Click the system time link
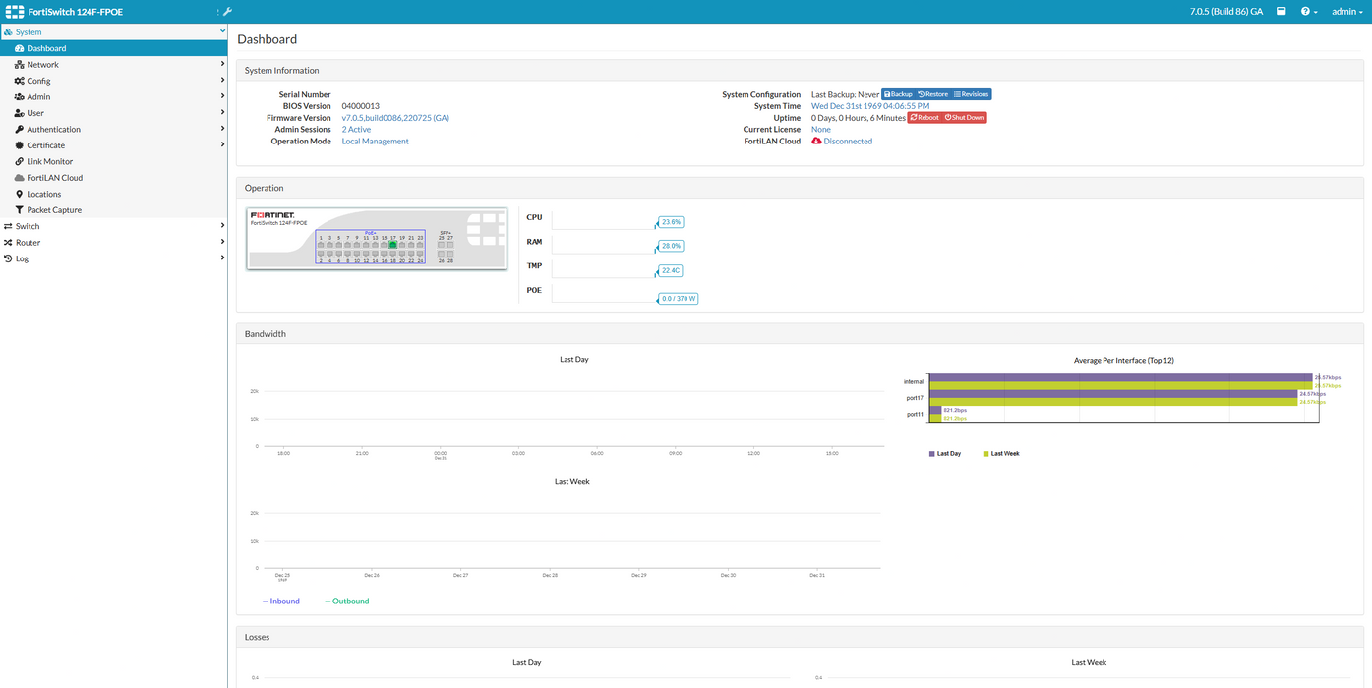The height and width of the screenshot is (688, 1372). pyautogui.click(x=870, y=106)
